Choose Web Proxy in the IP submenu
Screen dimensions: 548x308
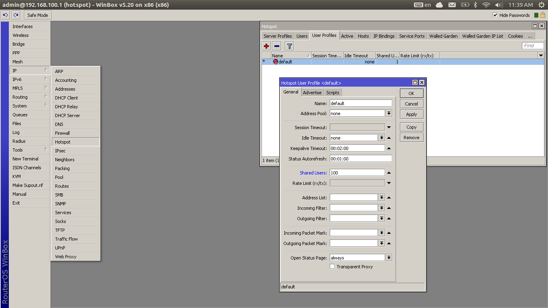point(76,257)
